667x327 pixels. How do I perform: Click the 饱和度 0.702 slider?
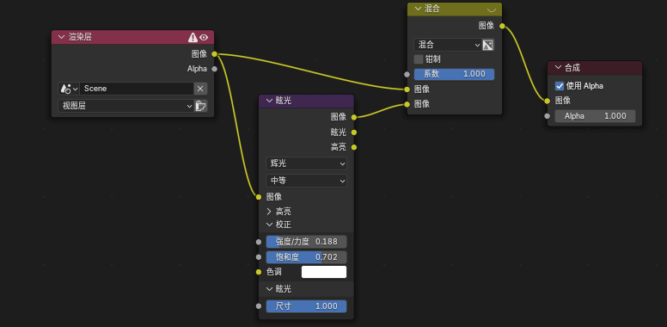pos(306,257)
